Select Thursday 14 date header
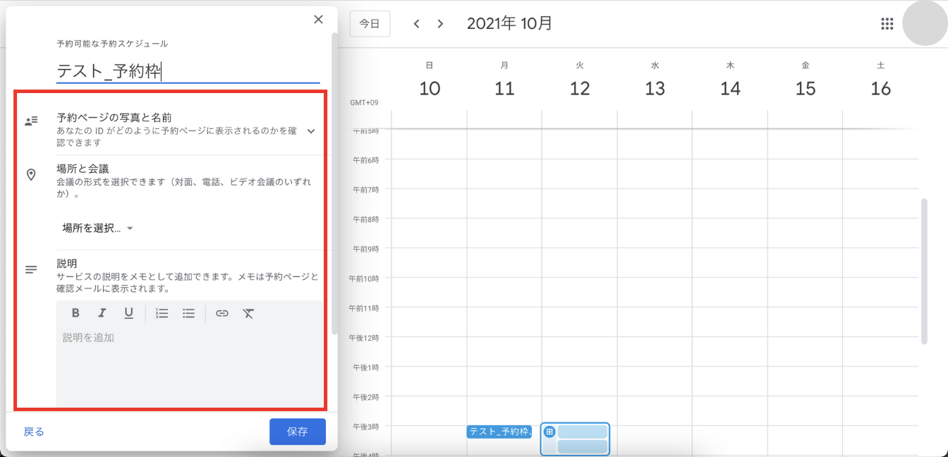The image size is (948, 457). tap(730, 88)
